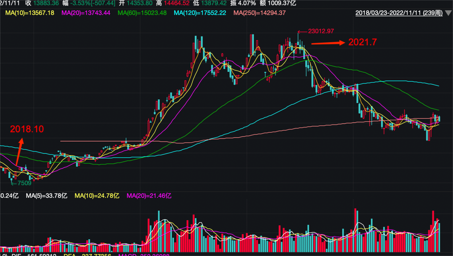Select the MA(10)=13567.18 price indicator label
Viewport: 453px width, 256px height.
click(30, 13)
